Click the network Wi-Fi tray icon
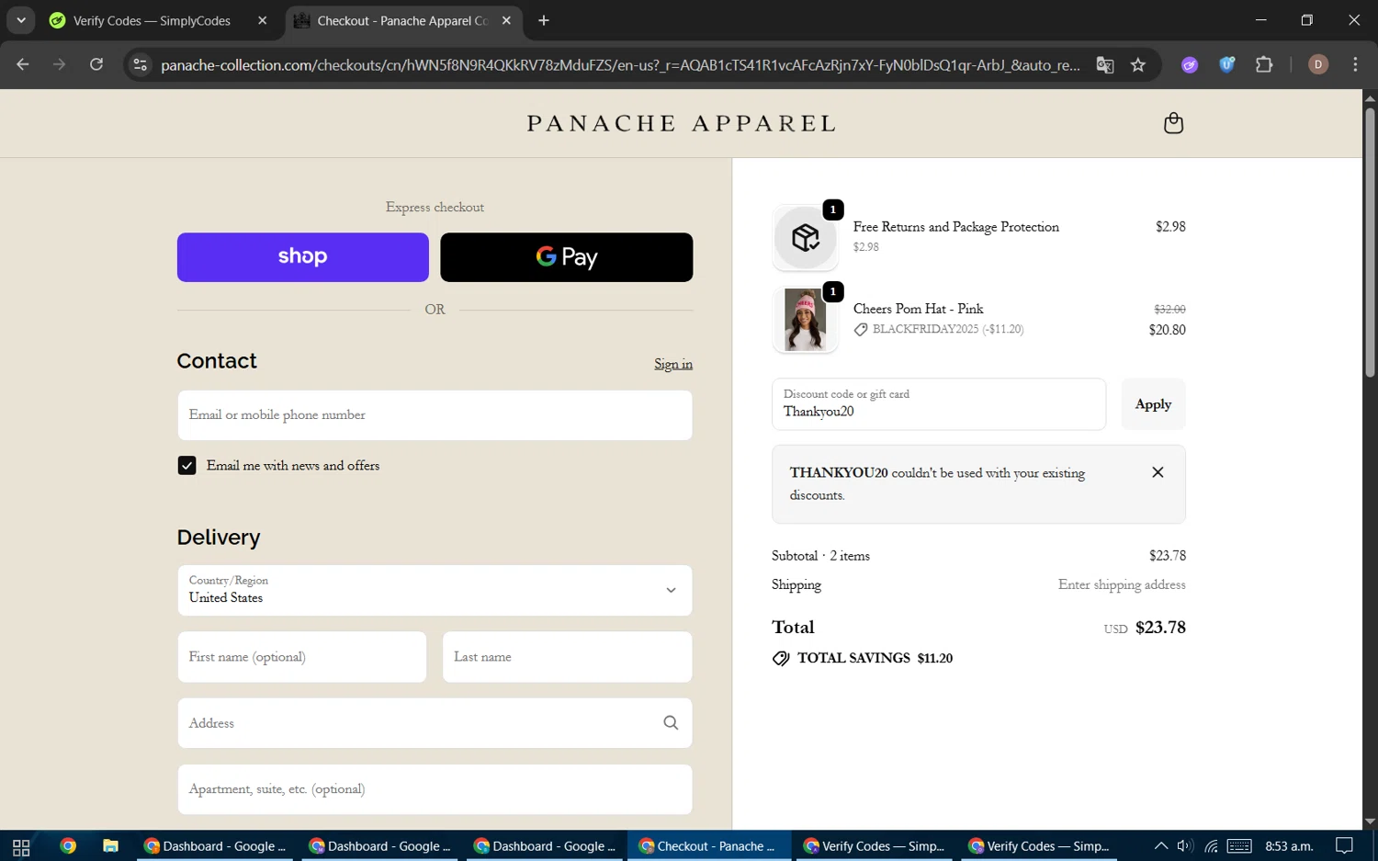This screenshot has height=861, width=1378. (x=1211, y=846)
